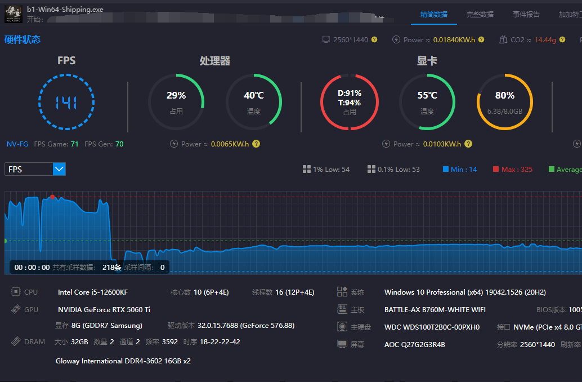Click the GPU 55℃ temperature gauge
The height and width of the screenshot is (382, 582).
[427, 102]
